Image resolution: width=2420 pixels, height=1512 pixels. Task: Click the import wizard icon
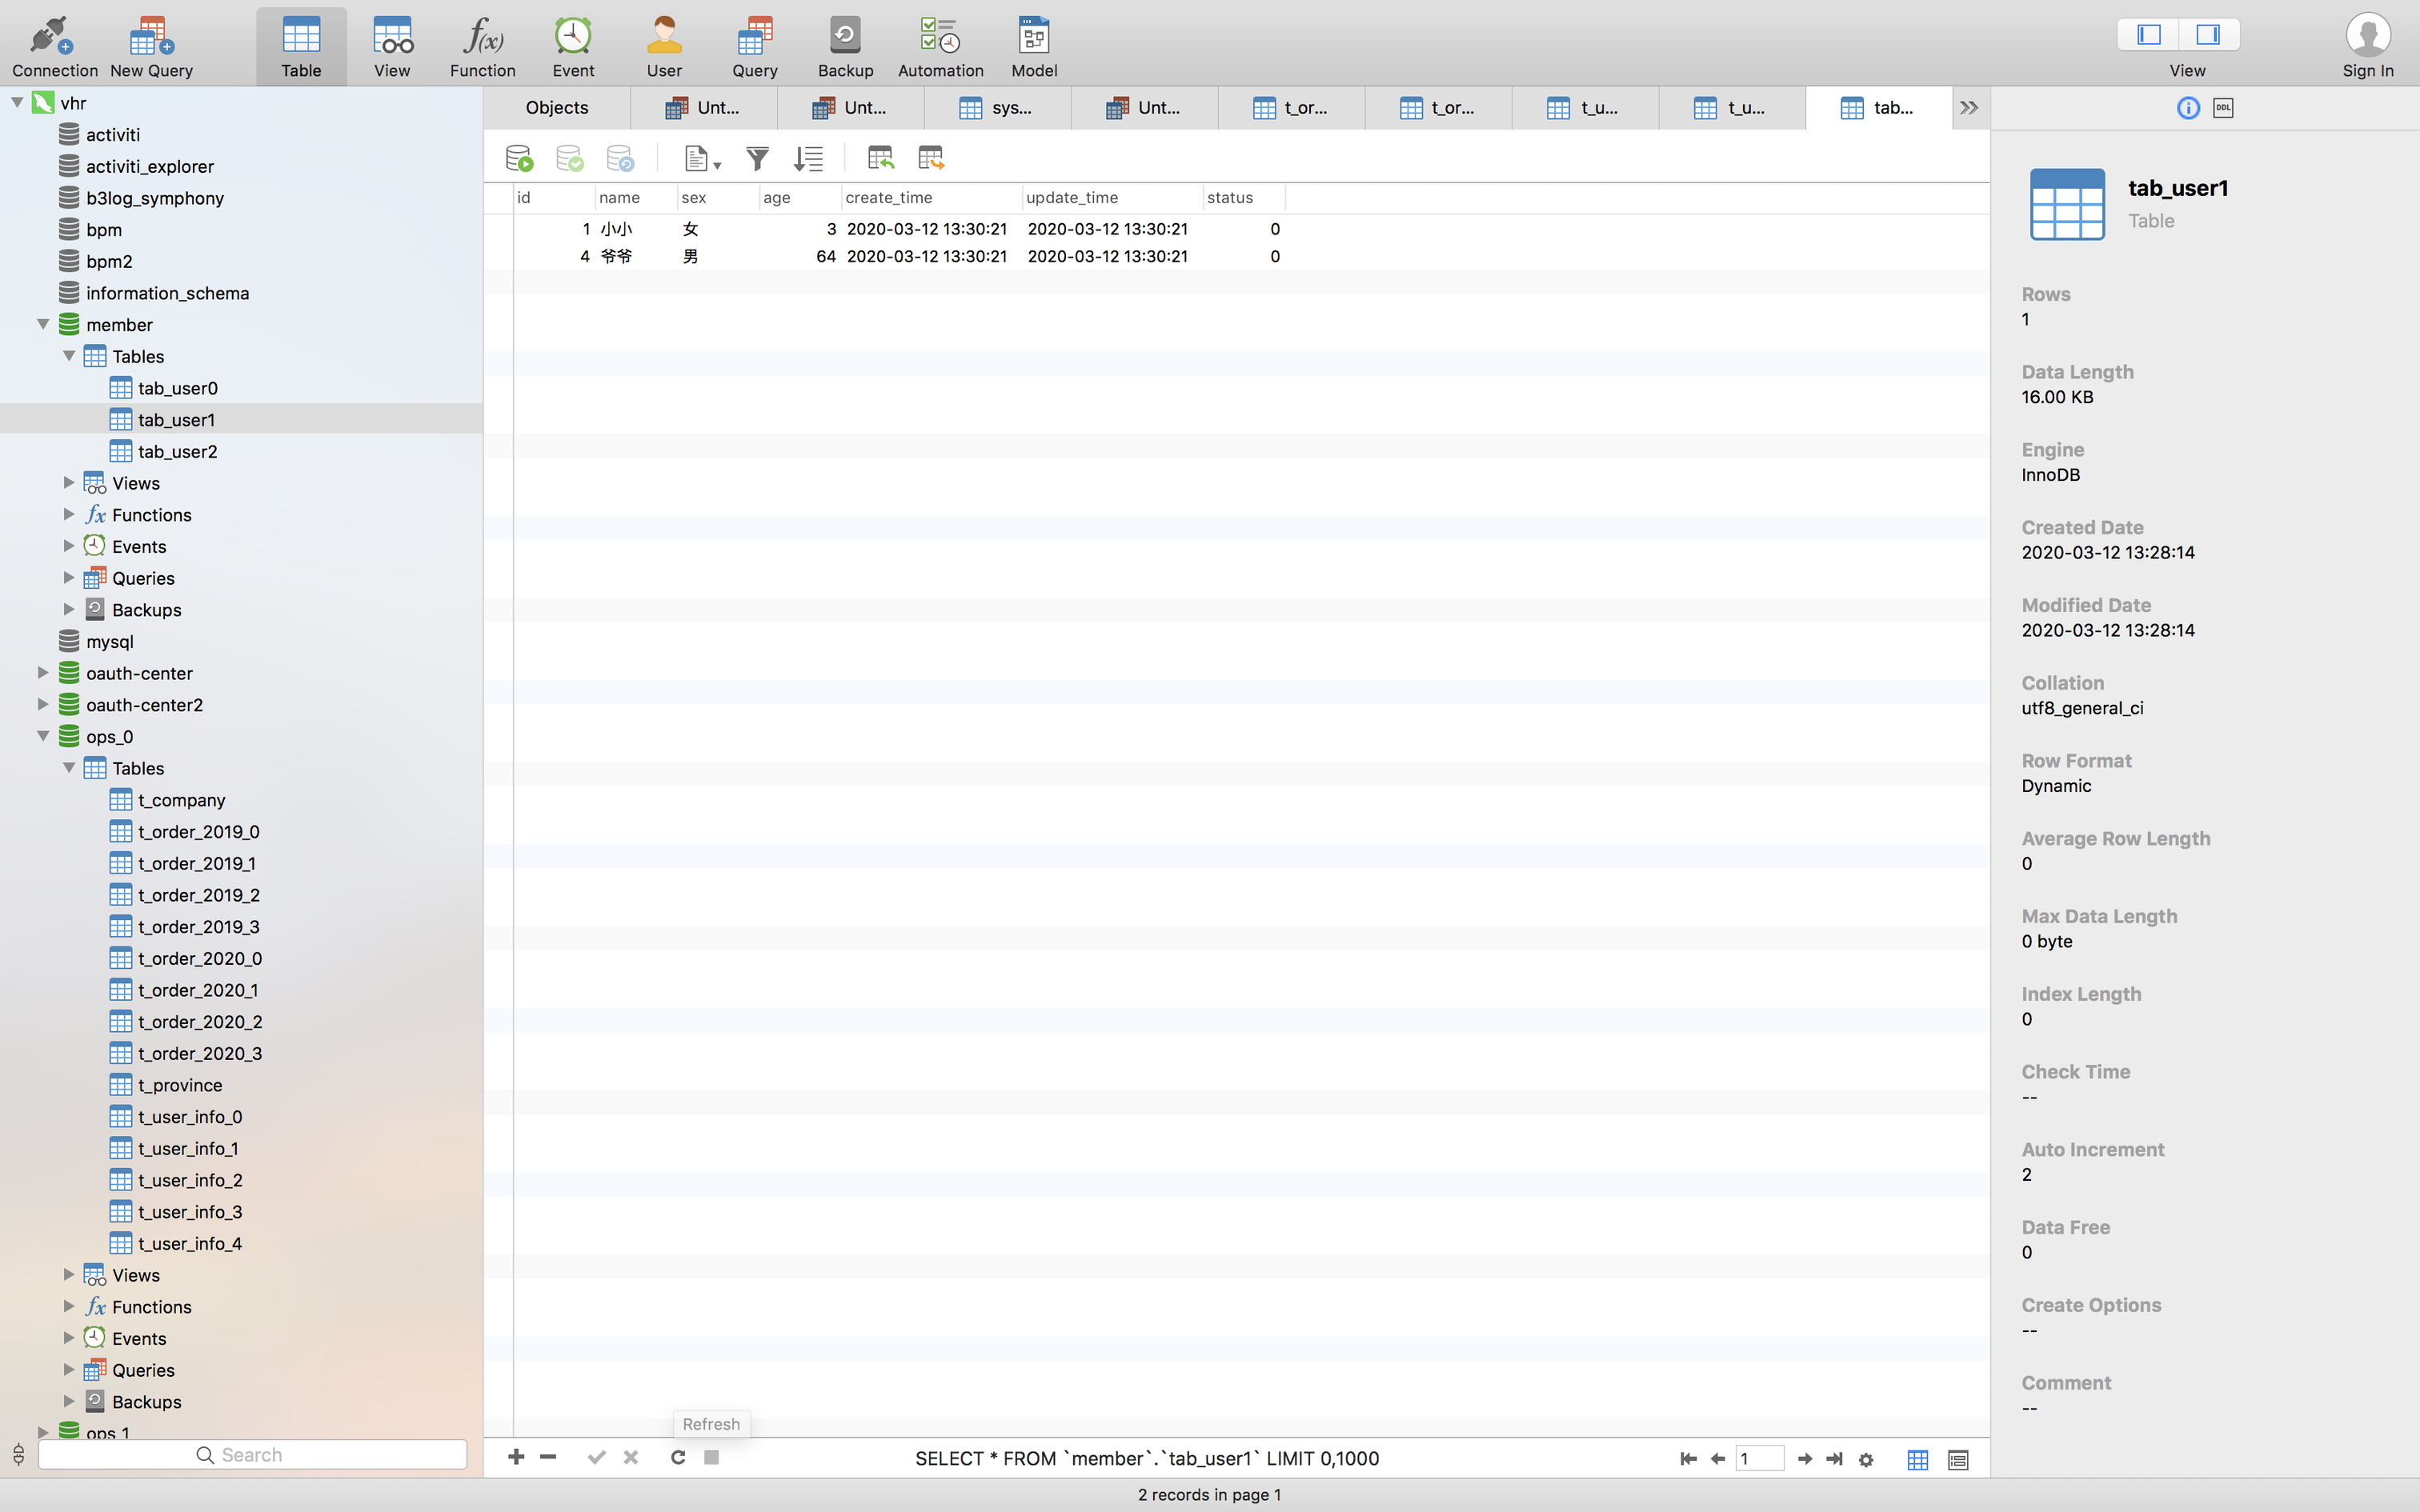(x=880, y=158)
